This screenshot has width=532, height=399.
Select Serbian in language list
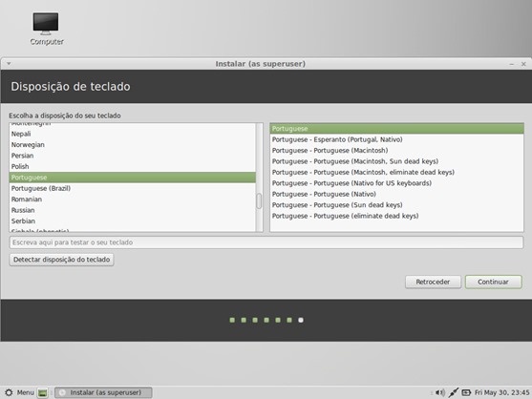[x=133, y=221]
